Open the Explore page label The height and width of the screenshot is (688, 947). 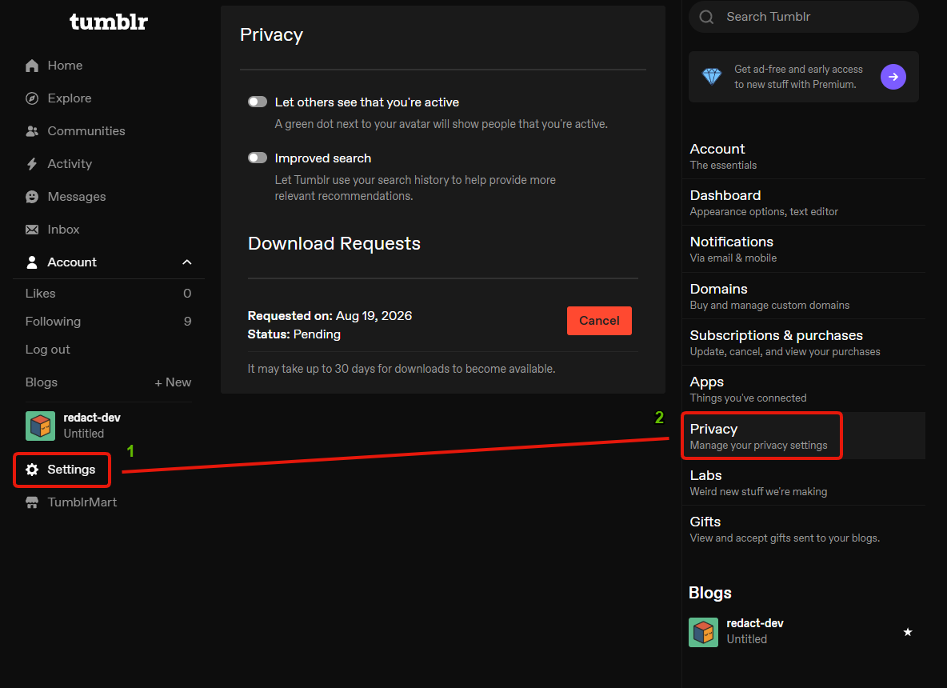coord(70,98)
